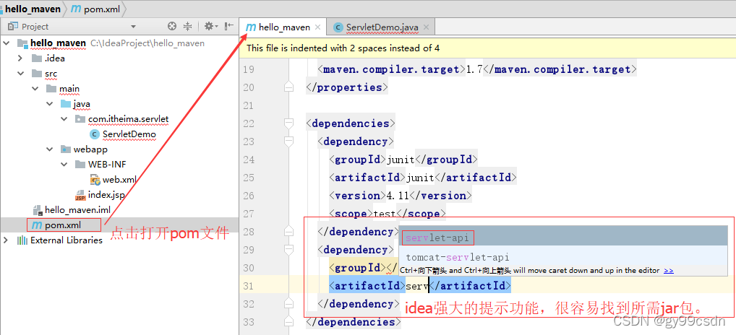Click hello_maven breadcrumb in navigation bar
The height and width of the screenshot is (335, 736).
tap(33, 9)
